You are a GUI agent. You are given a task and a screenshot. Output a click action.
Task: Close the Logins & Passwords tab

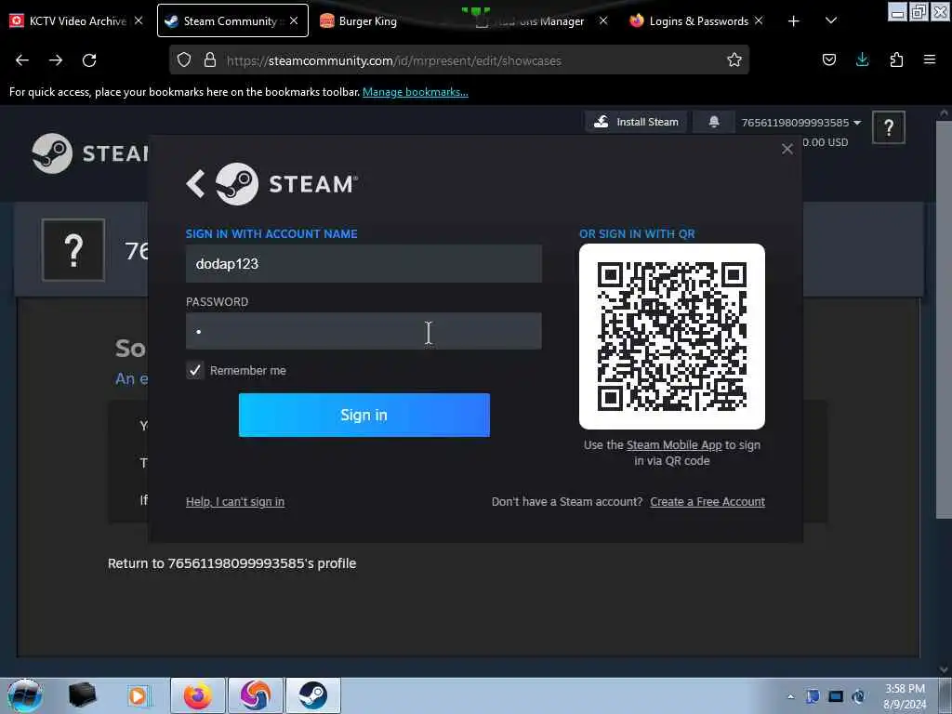tap(759, 20)
